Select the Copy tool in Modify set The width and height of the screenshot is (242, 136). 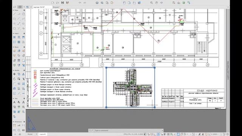pyautogui.click(x=19, y=74)
